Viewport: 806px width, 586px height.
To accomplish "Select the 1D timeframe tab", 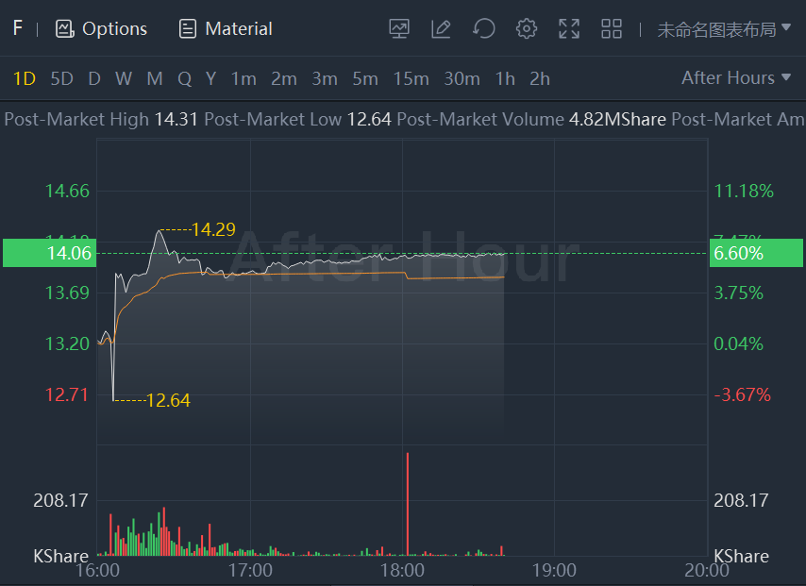I will coord(25,79).
